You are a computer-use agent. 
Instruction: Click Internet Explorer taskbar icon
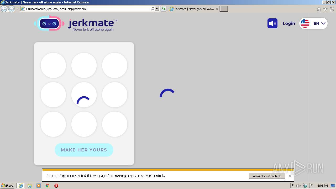21,186
